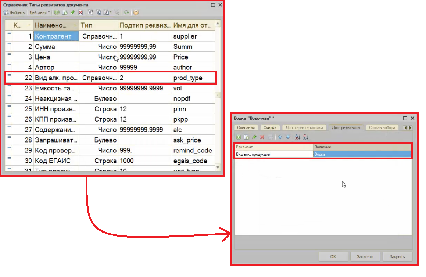Click the Edit pencil icon in the Водка window

pyautogui.click(x=254, y=137)
